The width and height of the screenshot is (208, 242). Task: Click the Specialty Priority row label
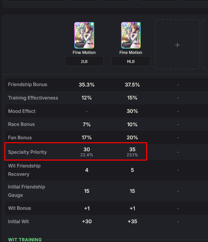[27, 152]
